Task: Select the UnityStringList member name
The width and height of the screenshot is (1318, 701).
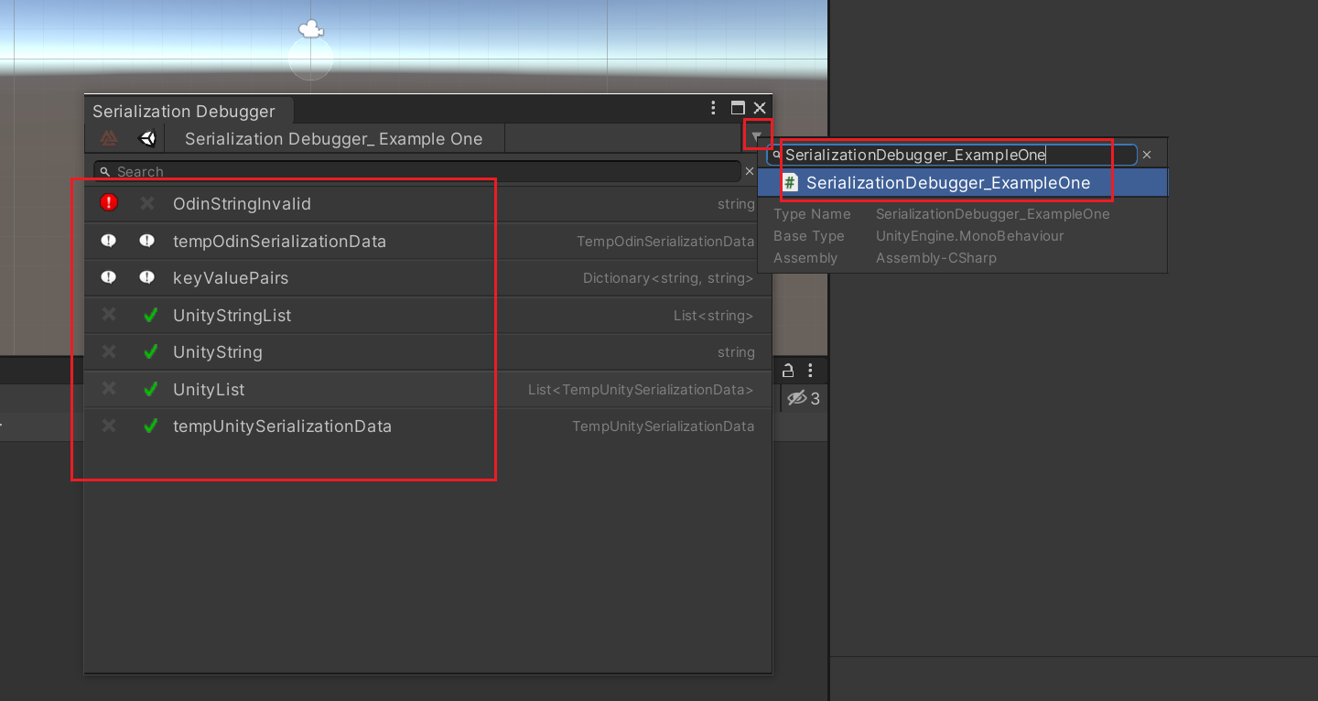Action: coord(232,316)
